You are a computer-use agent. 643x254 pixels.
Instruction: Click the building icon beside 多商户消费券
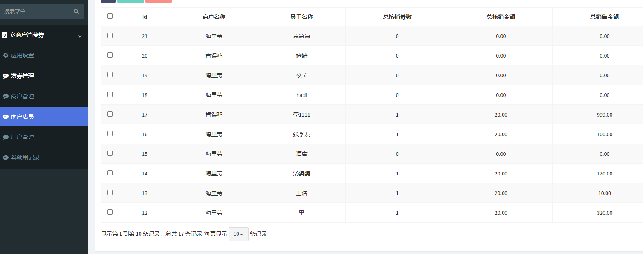pos(5,35)
